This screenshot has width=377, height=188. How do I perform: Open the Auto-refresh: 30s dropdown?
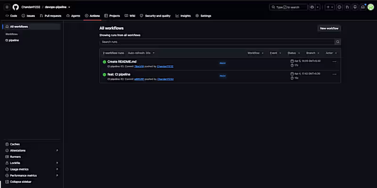pyautogui.click(x=141, y=53)
